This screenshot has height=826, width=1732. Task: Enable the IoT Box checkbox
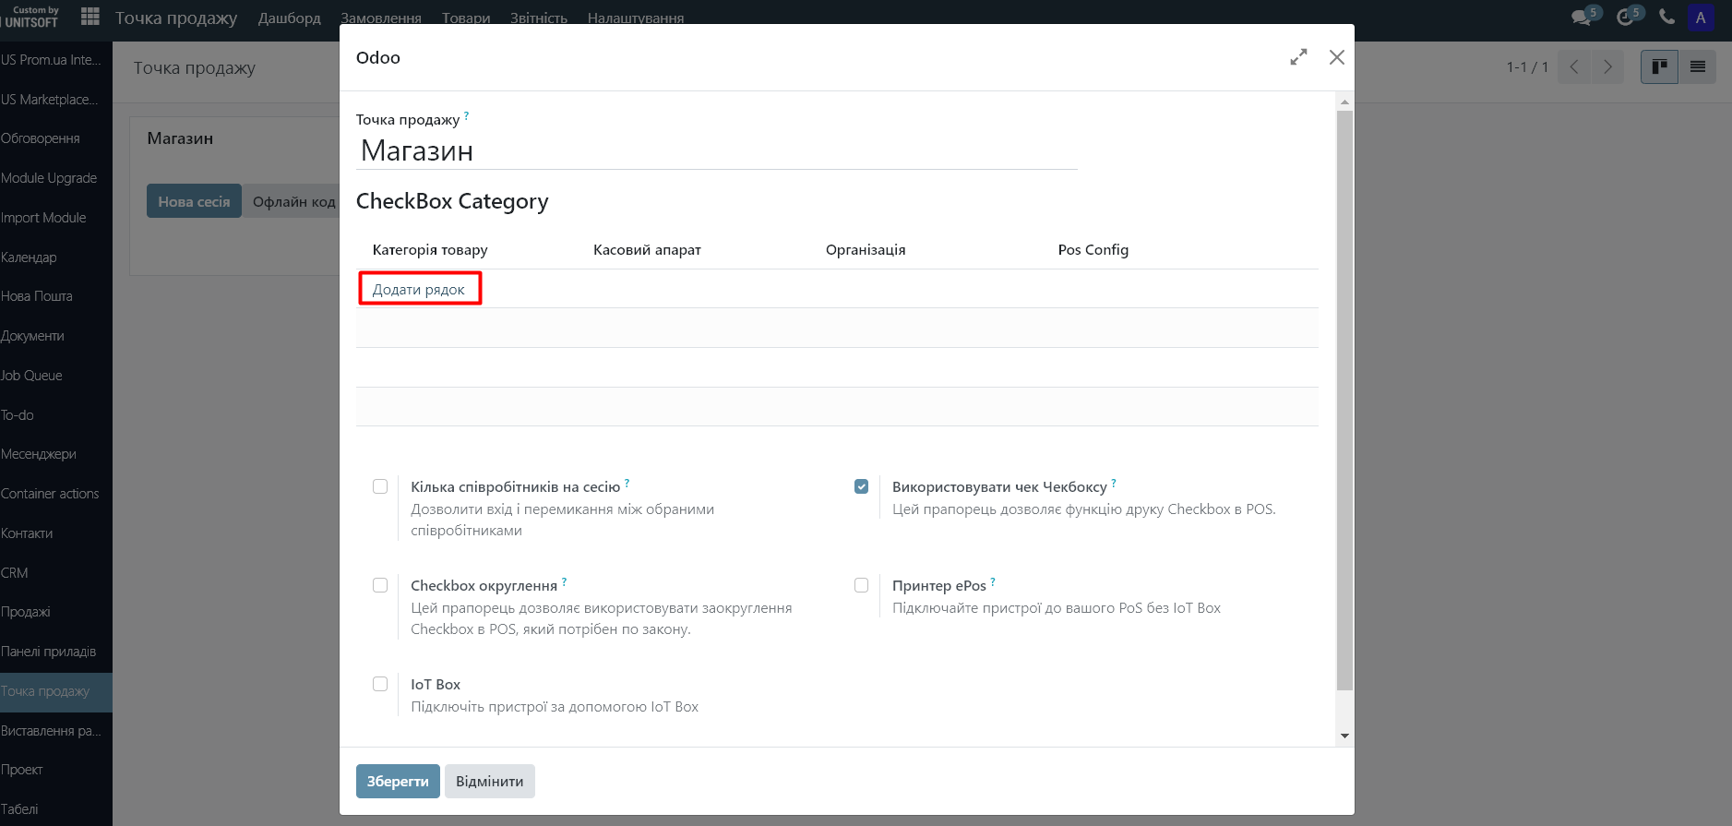coord(380,684)
